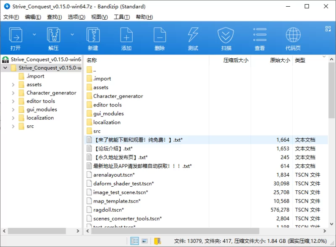Open the dropdown arrow next to 解压
This screenshot has height=247, width=336.
[72, 34]
